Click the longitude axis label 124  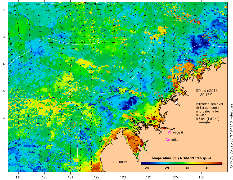coord(149,177)
